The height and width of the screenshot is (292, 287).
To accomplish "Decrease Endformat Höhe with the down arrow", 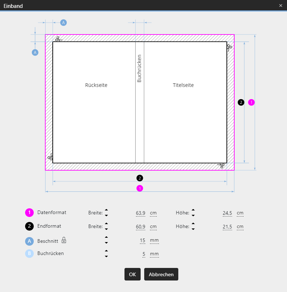I will pyautogui.click(x=193, y=229).
